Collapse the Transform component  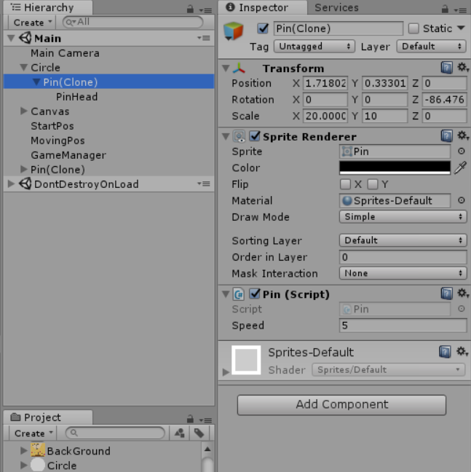tap(226, 68)
